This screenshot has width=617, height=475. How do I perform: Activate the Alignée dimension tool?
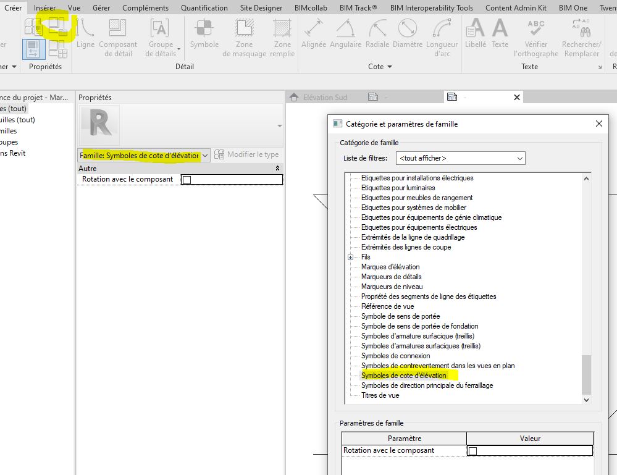[x=314, y=35]
